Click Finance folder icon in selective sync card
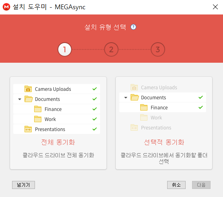 click(x=144, y=107)
